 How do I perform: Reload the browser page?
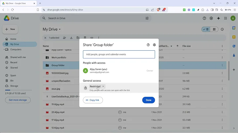tap(13, 10)
